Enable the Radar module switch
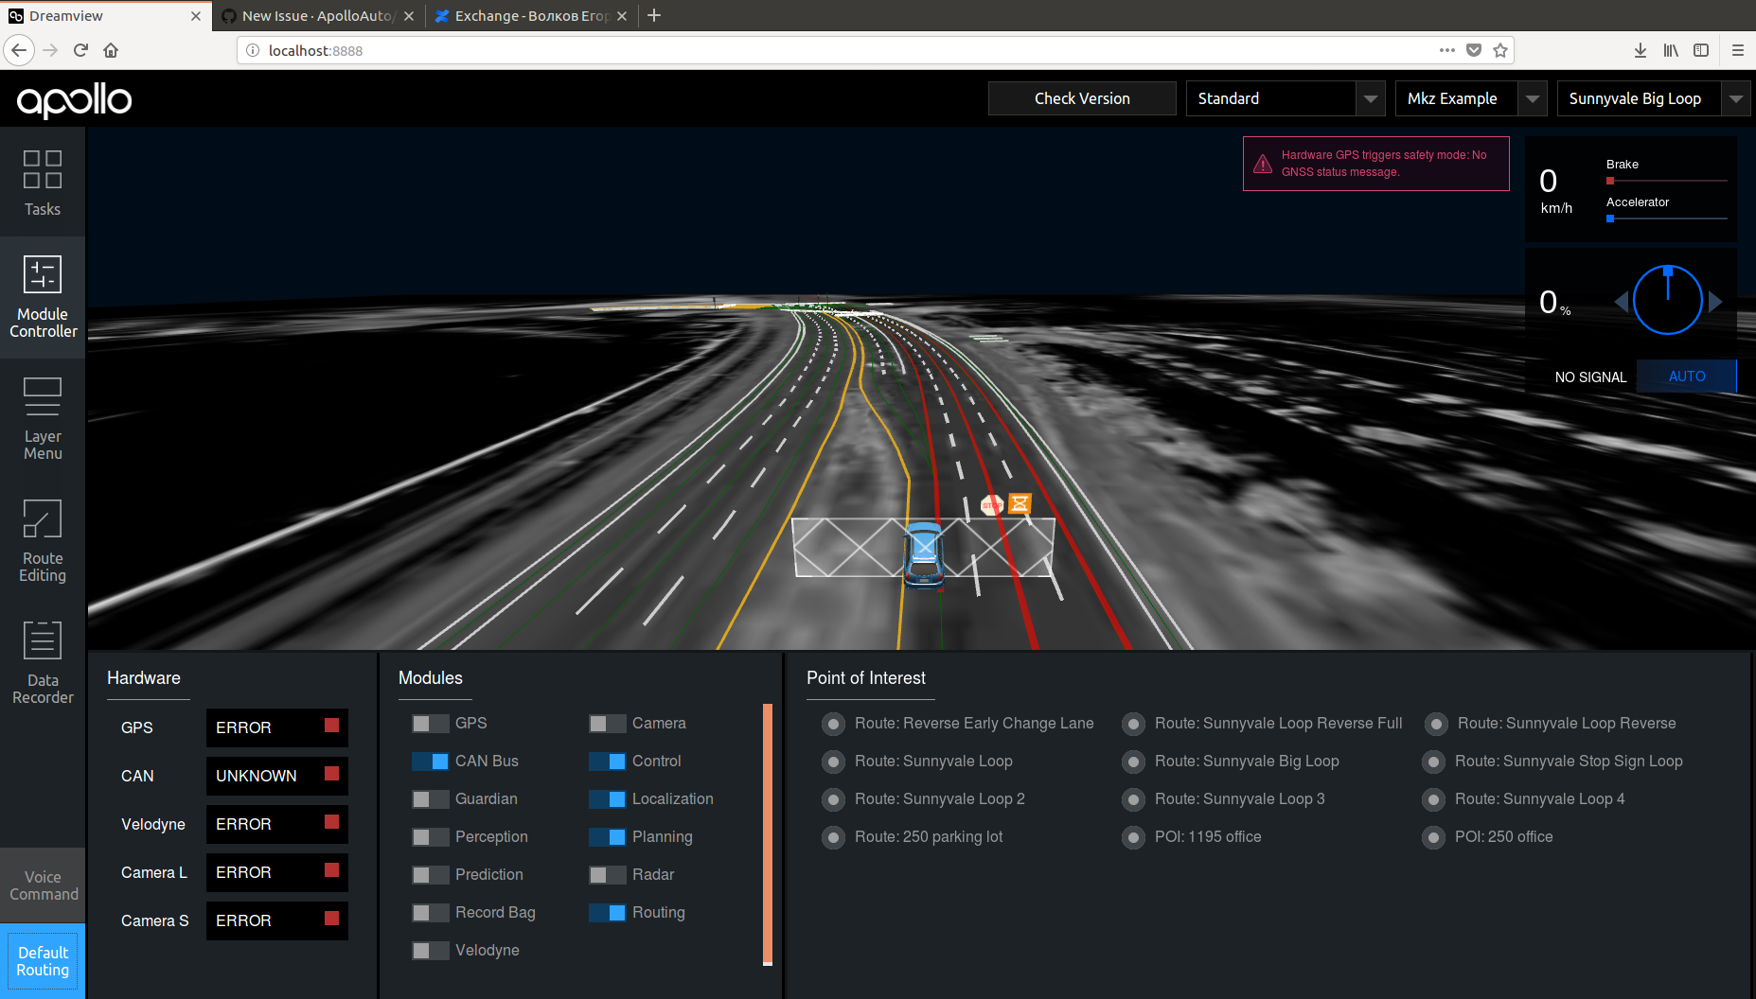 (607, 875)
